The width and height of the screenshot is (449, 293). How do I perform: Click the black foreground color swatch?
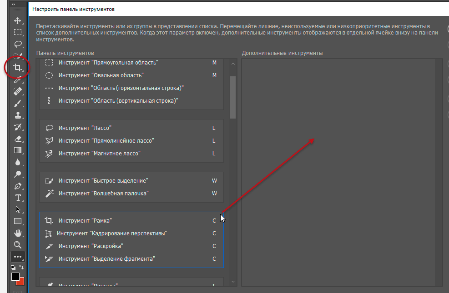(15, 277)
